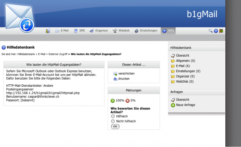Click the blue help icon at top right
This screenshot has height=147, width=241.
[x=216, y=31]
